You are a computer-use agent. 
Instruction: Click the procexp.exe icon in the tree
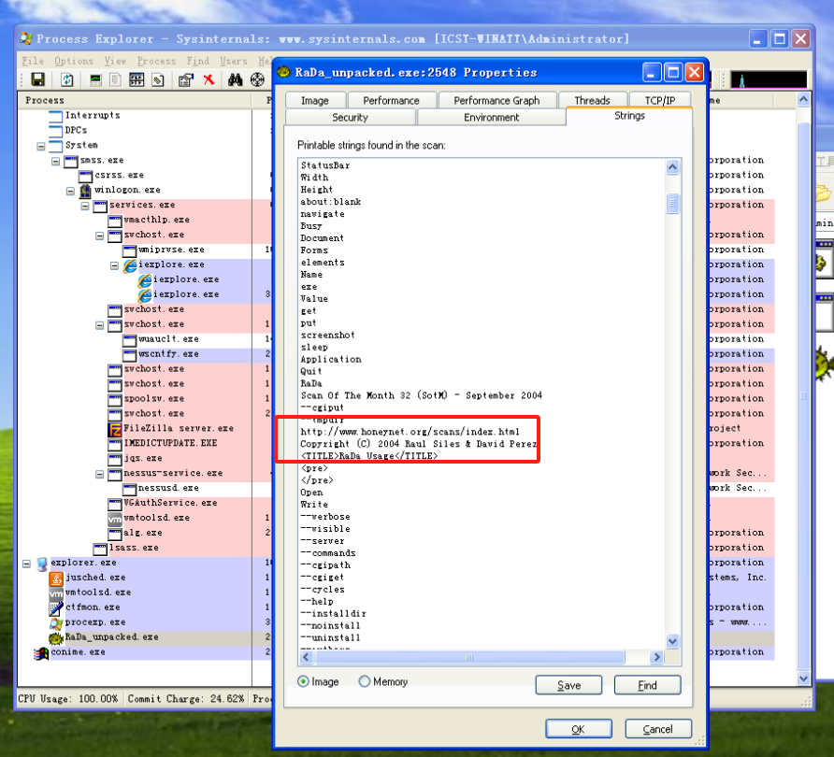tap(56, 622)
